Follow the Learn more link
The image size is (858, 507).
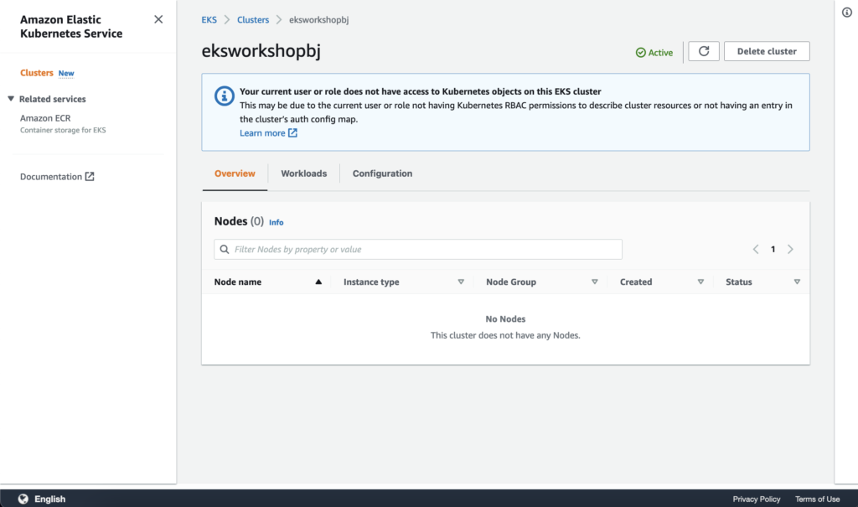[262, 133]
